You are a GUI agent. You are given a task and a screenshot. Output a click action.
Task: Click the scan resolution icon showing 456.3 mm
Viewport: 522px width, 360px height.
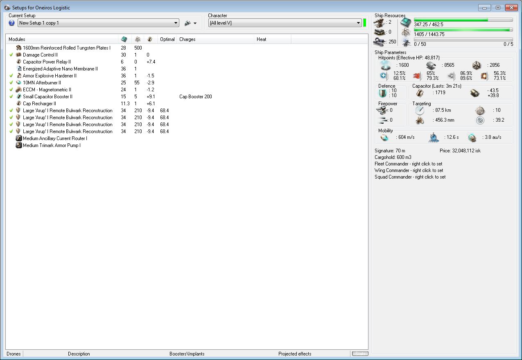coord(420,120)
